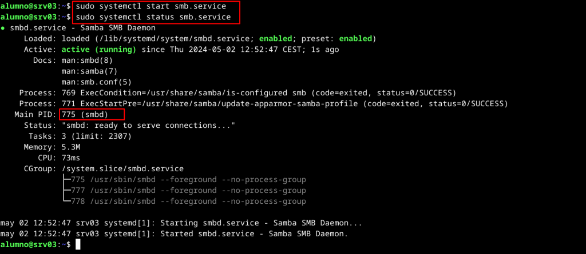Click the CPU value 73ms
The width and height of the screenshot is (586, 254).
(70, 158)
